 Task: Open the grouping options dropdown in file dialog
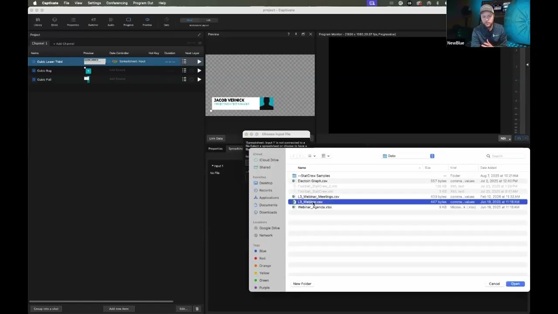(x=325, y=156)
